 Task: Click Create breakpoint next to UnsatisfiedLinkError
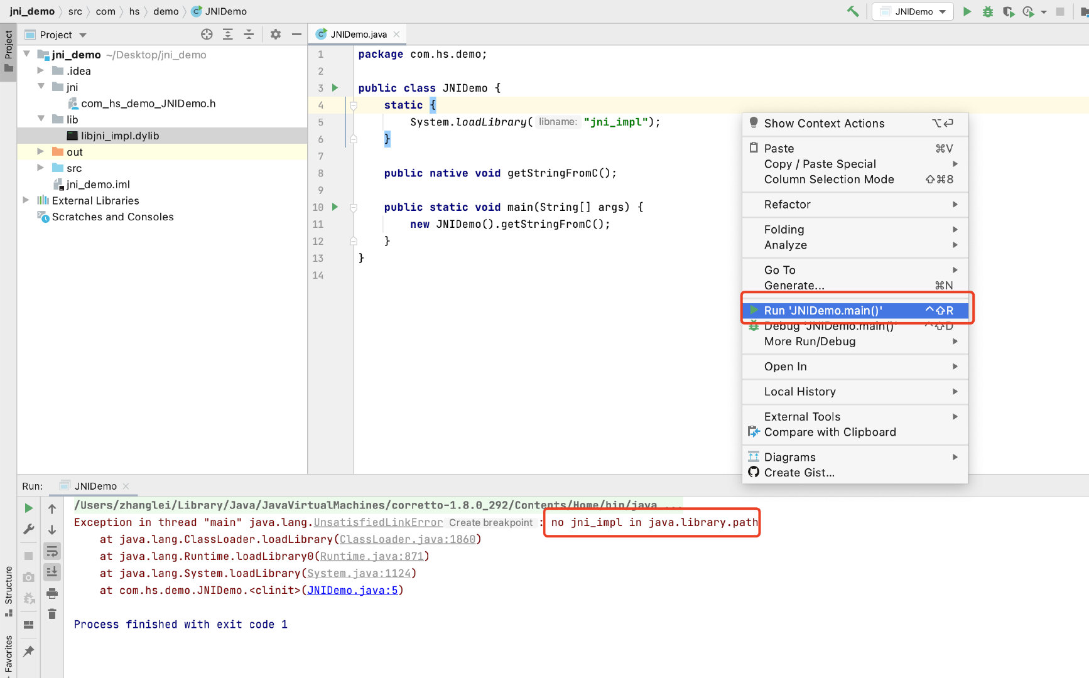point(490,522)
